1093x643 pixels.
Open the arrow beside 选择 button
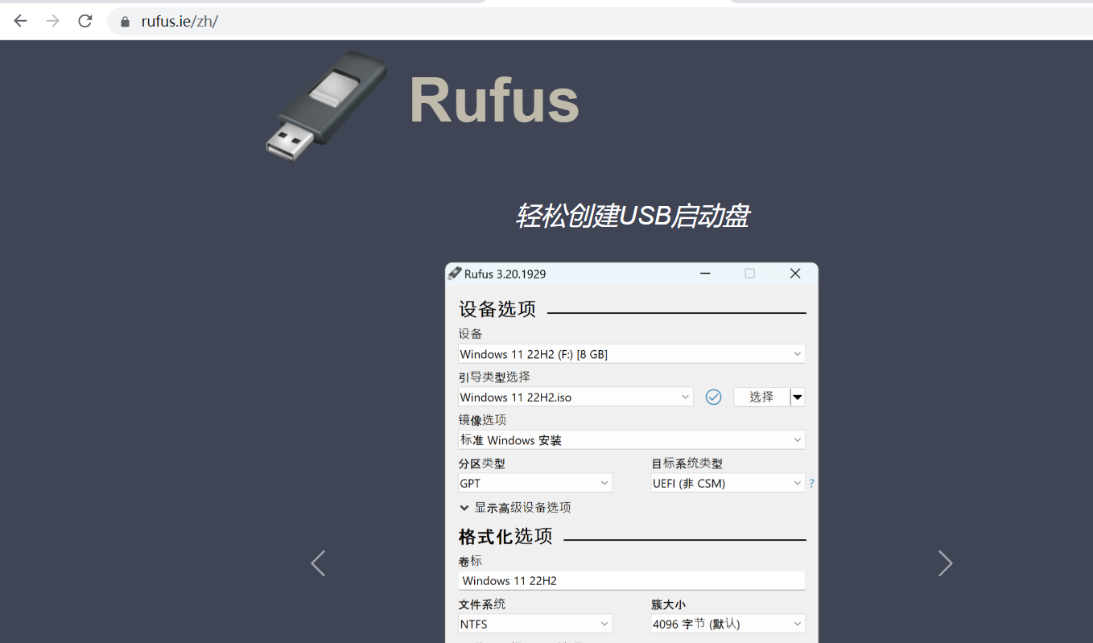pyautogui.click(x=798, y=397)
